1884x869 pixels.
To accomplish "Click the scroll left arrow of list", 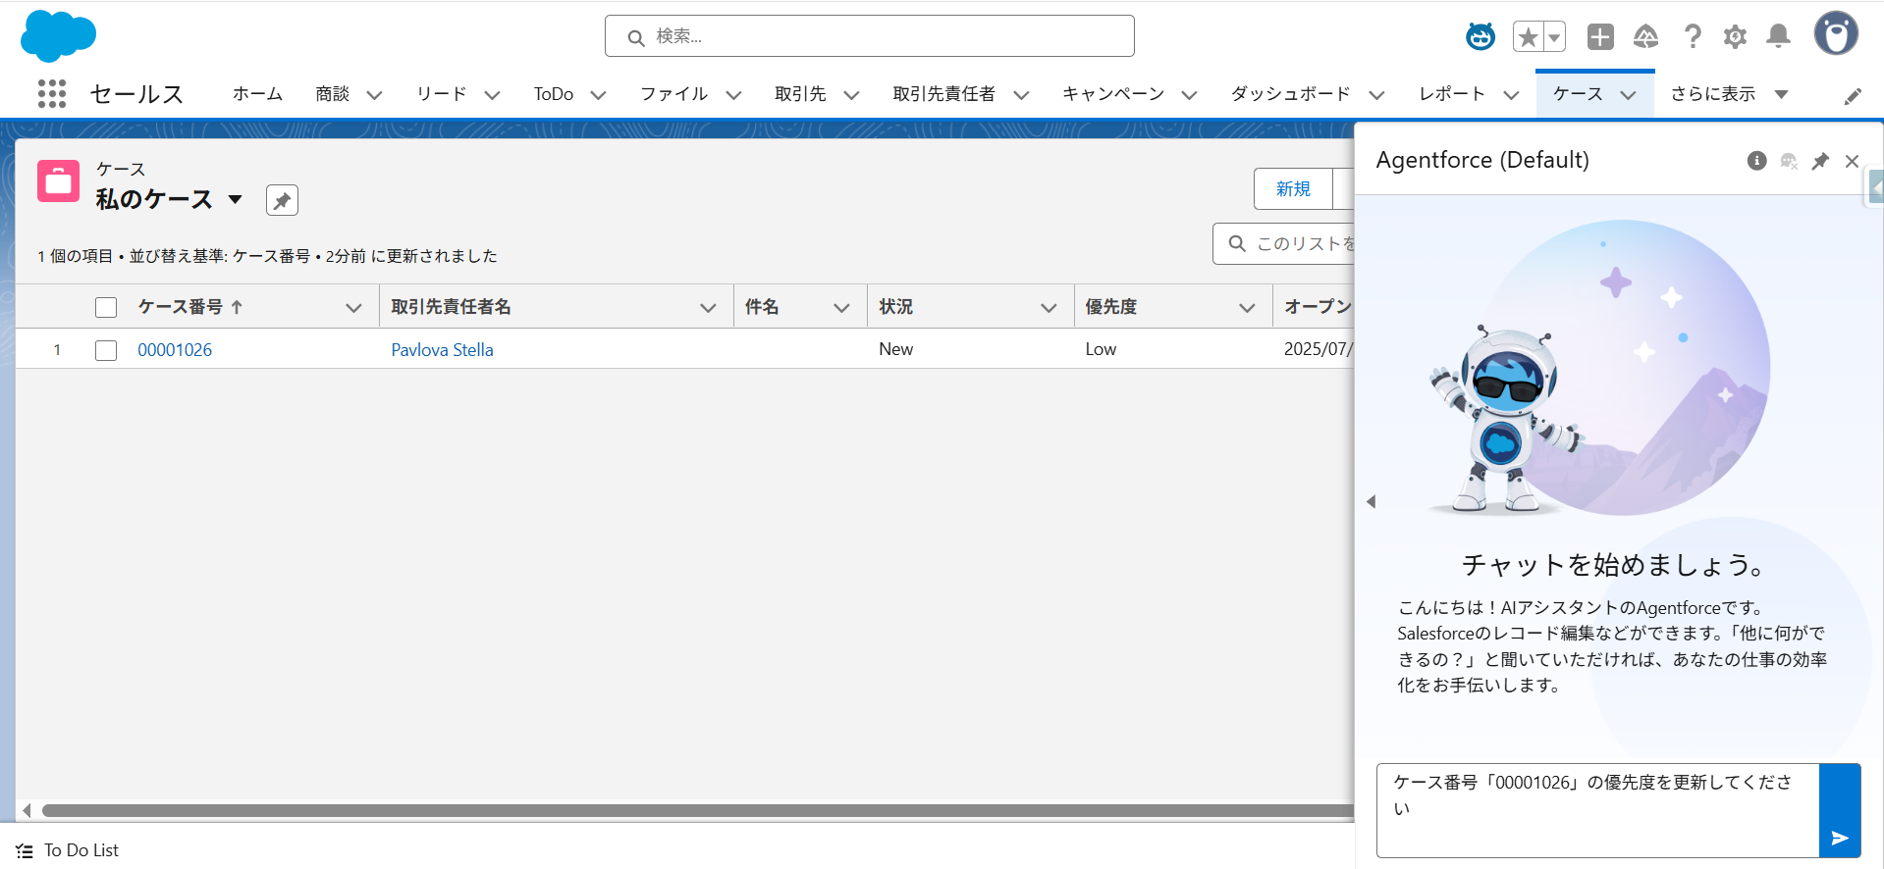I will point(27,810).
